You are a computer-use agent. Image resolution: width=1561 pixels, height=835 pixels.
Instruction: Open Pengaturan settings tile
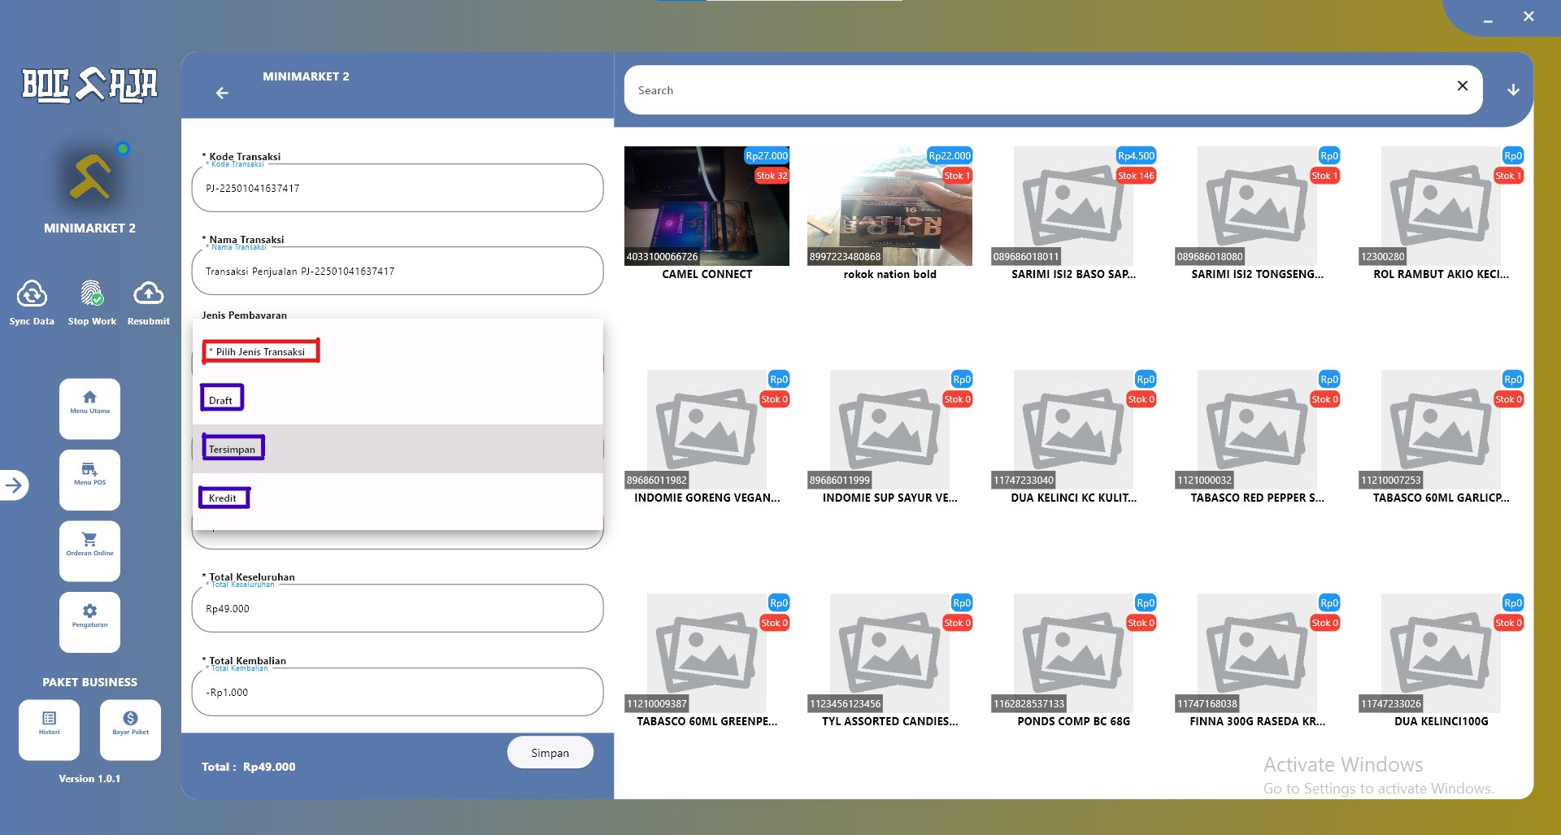tap(89, 622)
